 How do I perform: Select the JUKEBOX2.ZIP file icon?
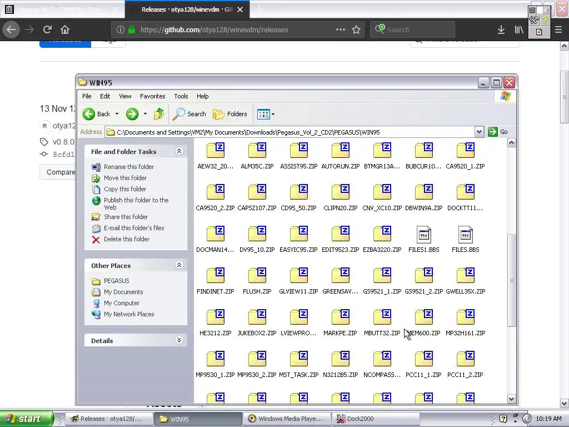[x=257, y=317]
